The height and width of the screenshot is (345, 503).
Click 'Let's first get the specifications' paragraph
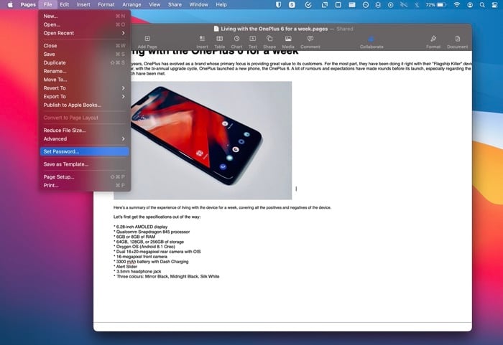pos(157,217)
